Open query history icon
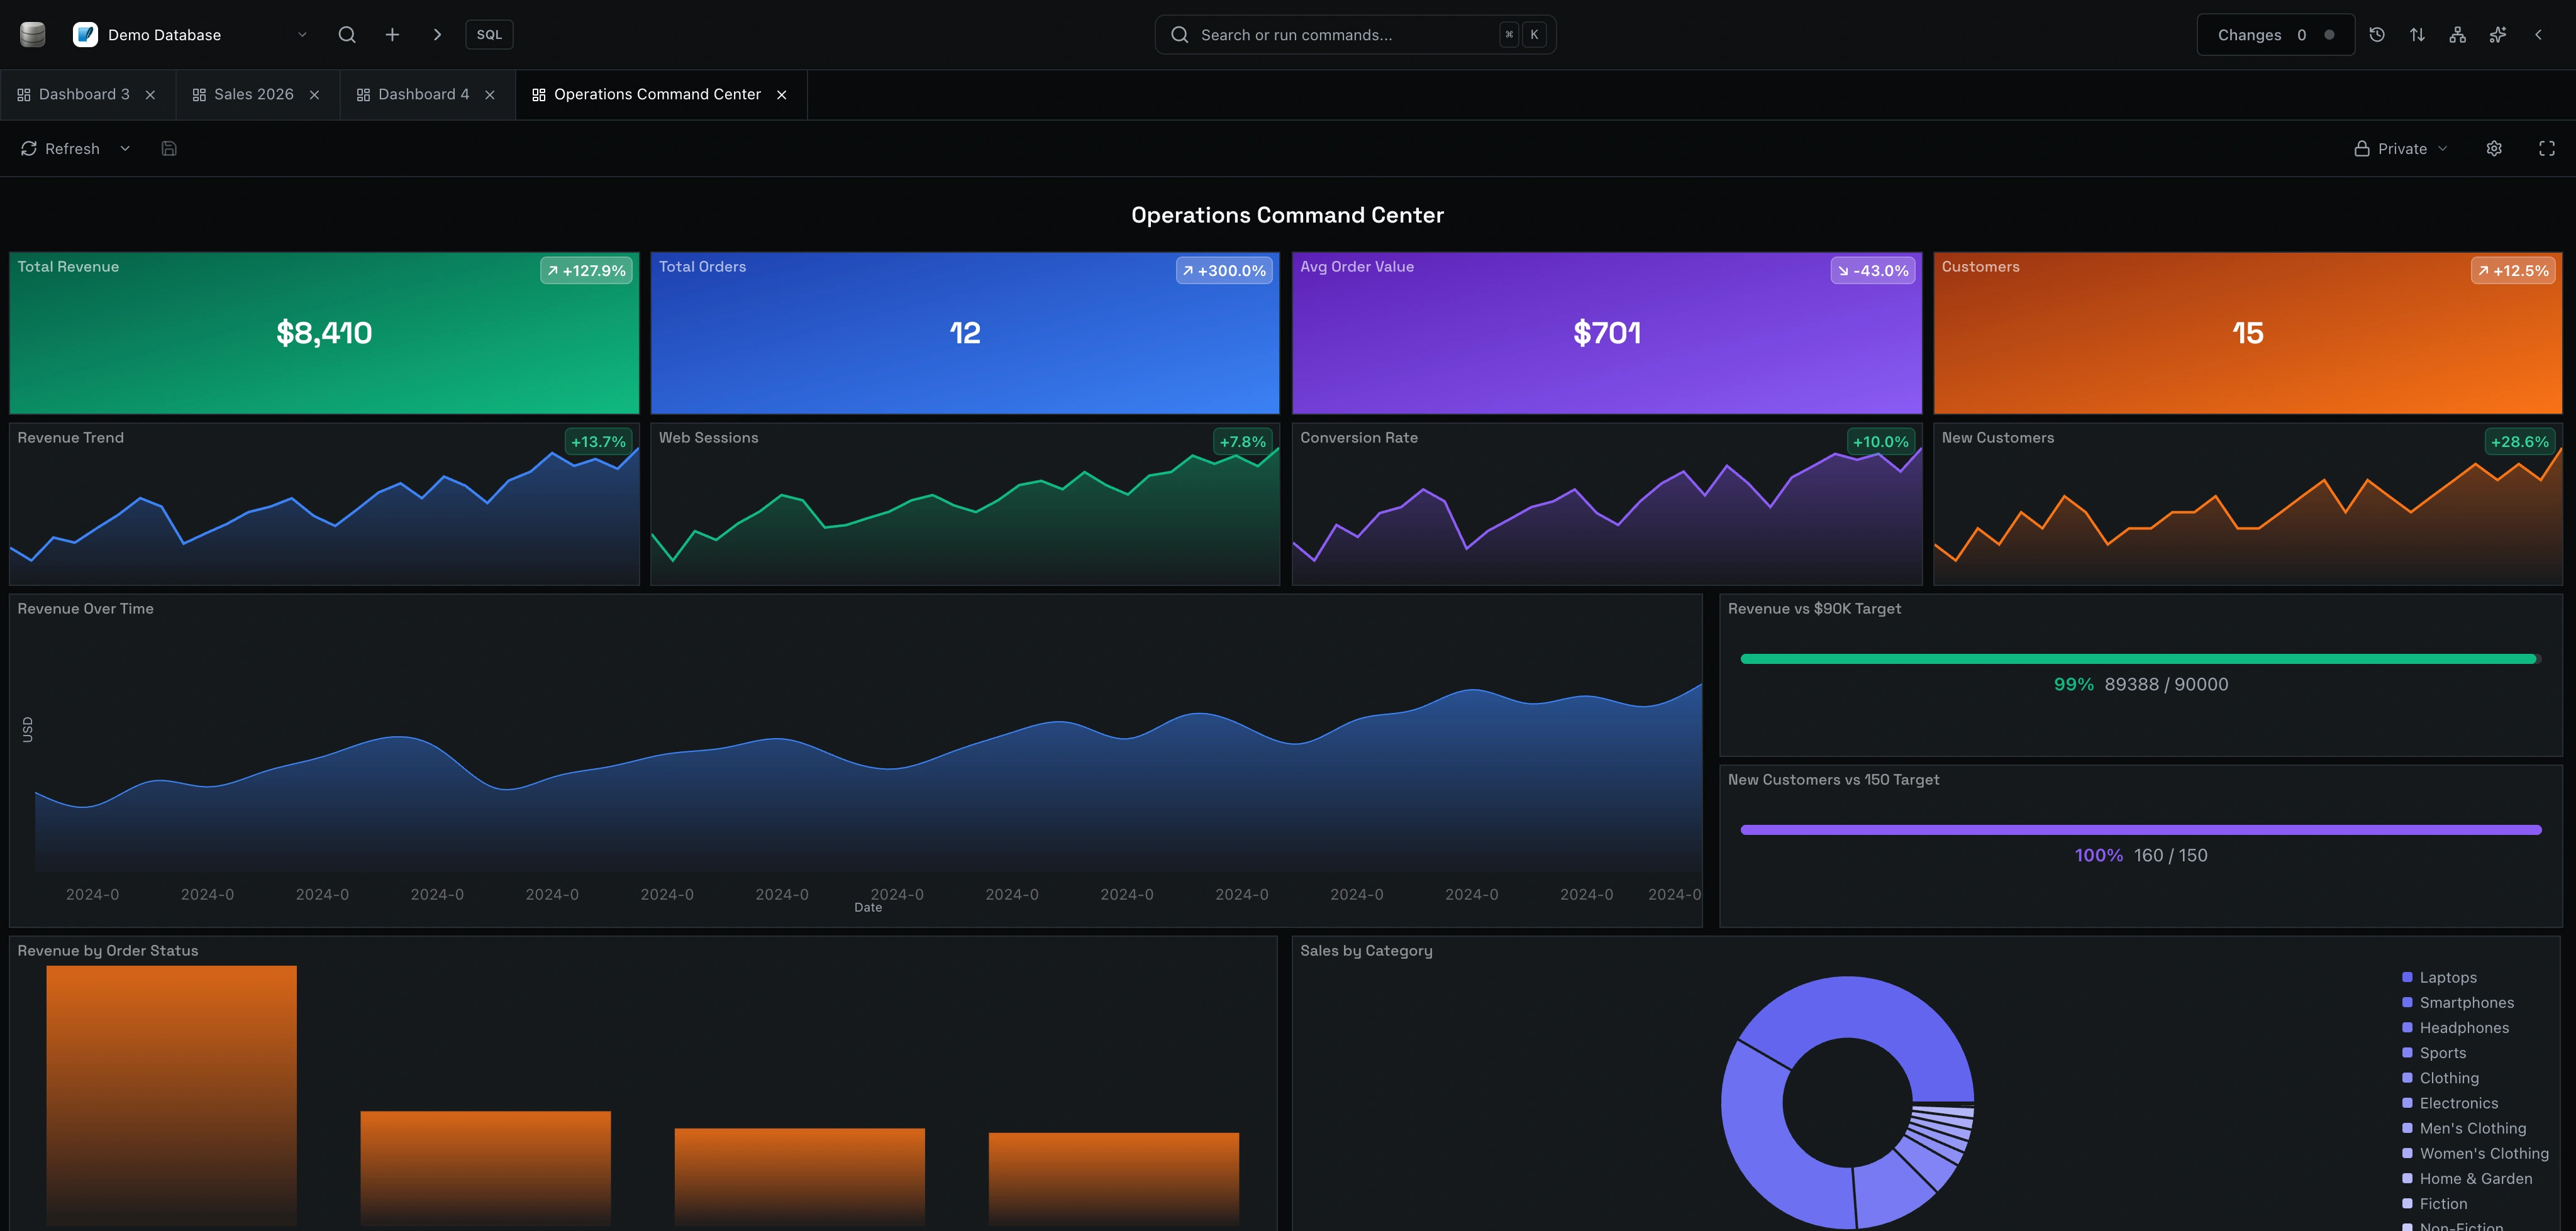The image size is (2576, 1231). coord(2377,33)
